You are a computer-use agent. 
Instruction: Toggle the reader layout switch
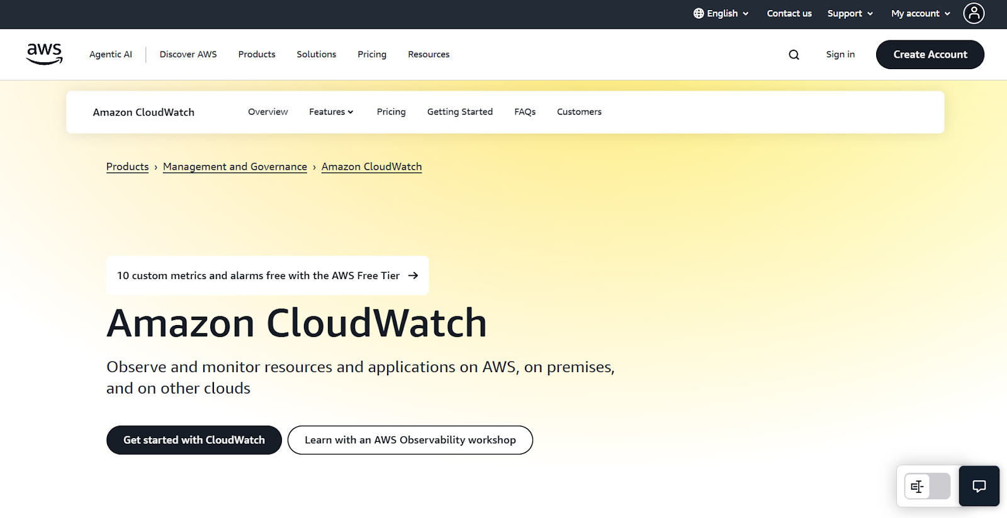[x=927, y=486]
